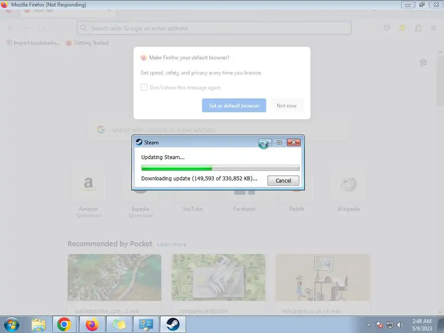The width and height of the screenshot is (444, 333).
Task: Launch Google Chrome from taskbar
Action: pyautogui.click(x=64, y=324)
